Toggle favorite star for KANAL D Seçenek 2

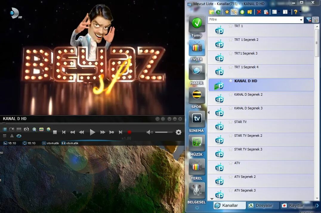pos(231,94)
